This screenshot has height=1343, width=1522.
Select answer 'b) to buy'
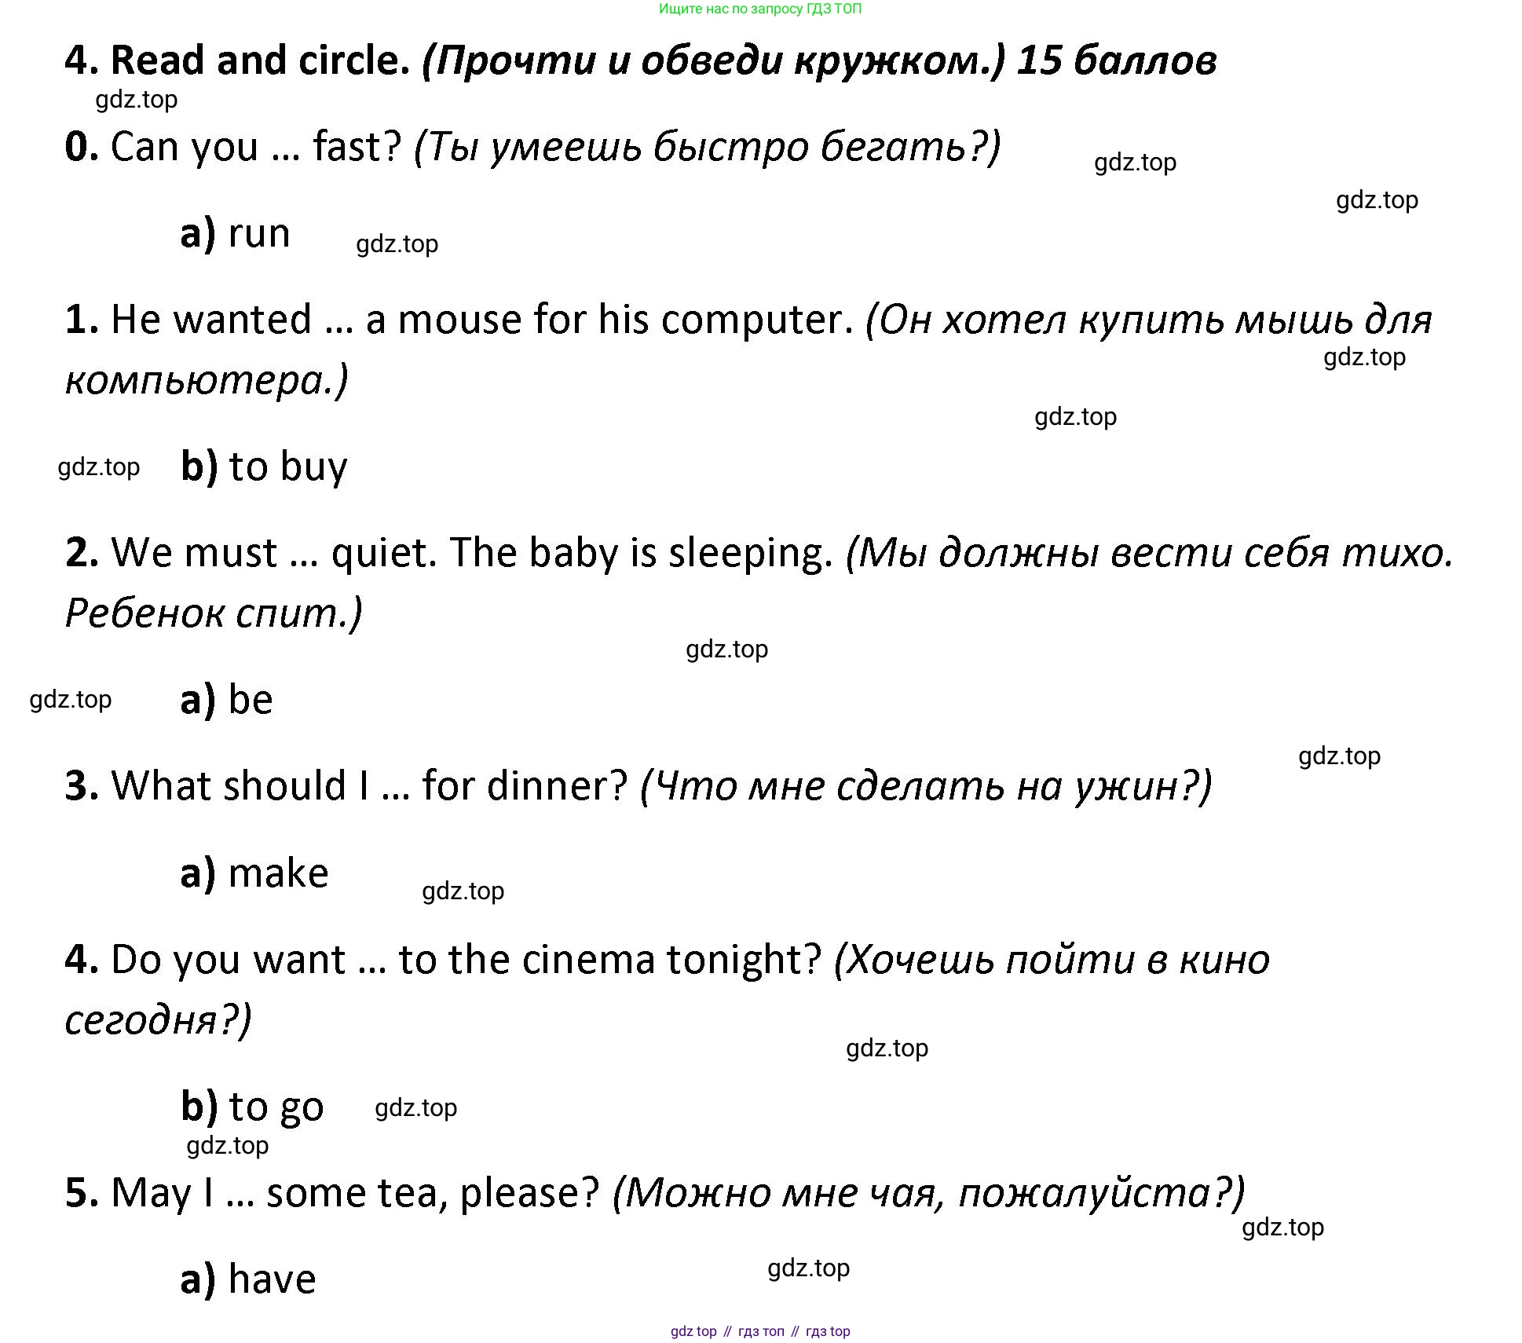(x=264, y=467)
